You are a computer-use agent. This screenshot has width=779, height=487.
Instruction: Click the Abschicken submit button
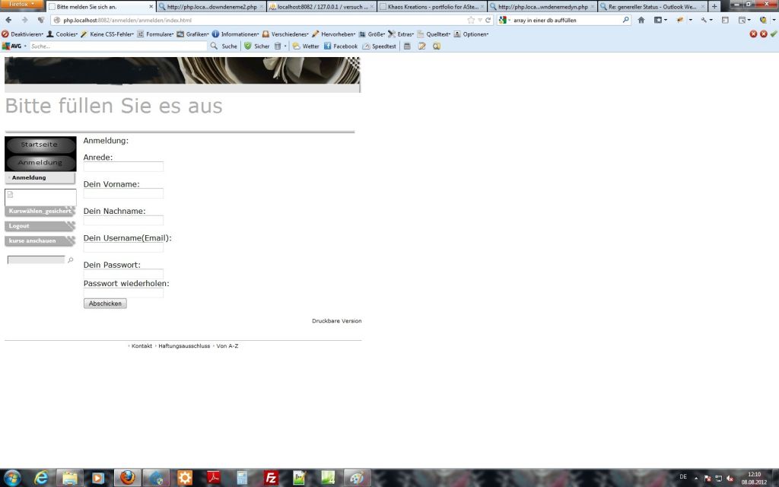[x=105, y=304]
